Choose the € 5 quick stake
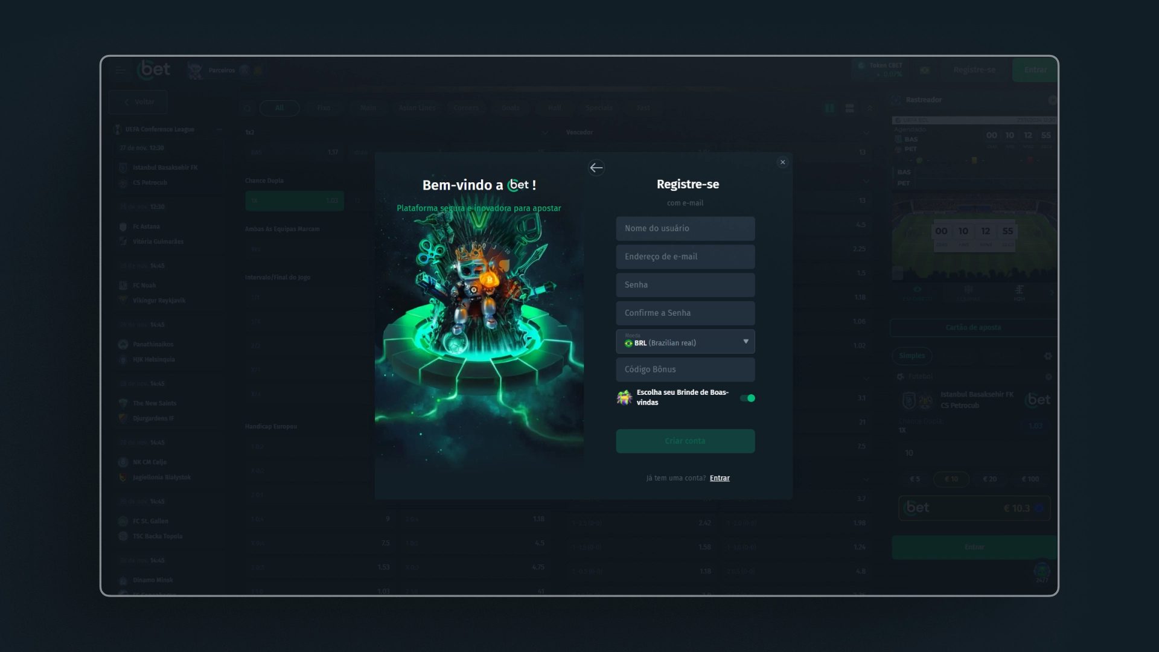Image resolution: width=1159 pixels, height=652 pixels. (x=915, y=479)
